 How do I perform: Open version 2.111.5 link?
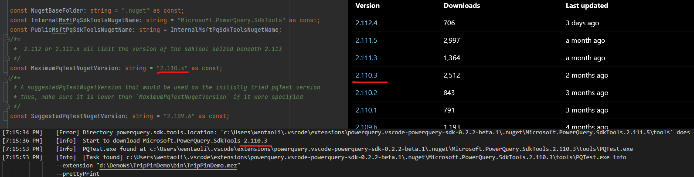click(x=366, y=41)
